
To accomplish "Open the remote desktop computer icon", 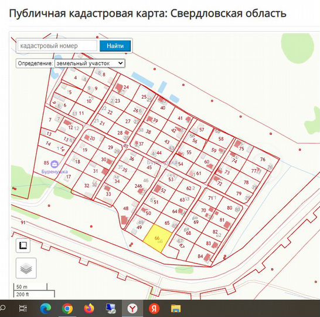I will tap(111, 308).
